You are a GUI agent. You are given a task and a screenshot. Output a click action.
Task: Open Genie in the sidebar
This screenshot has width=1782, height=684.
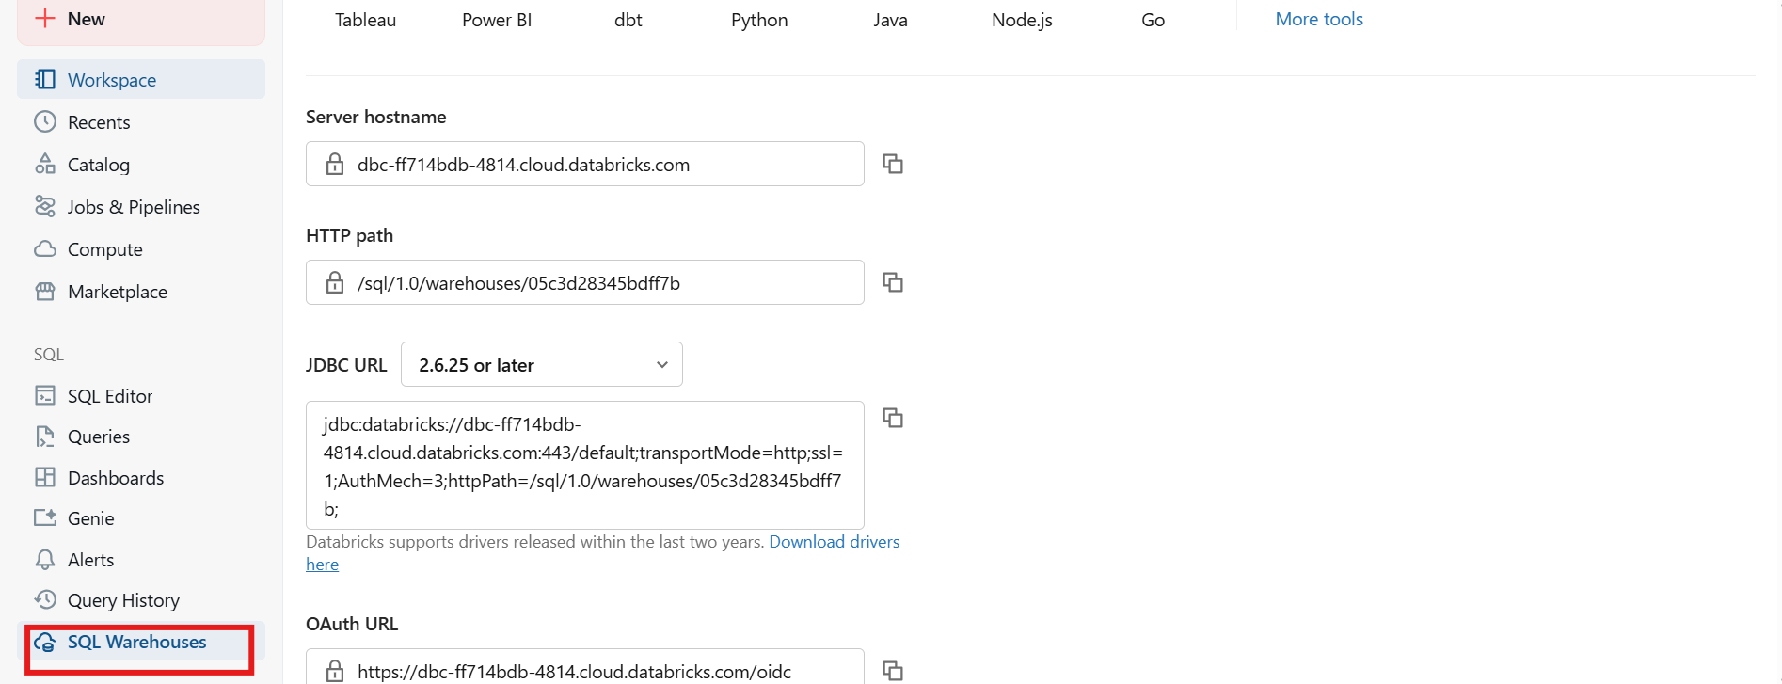90,518
